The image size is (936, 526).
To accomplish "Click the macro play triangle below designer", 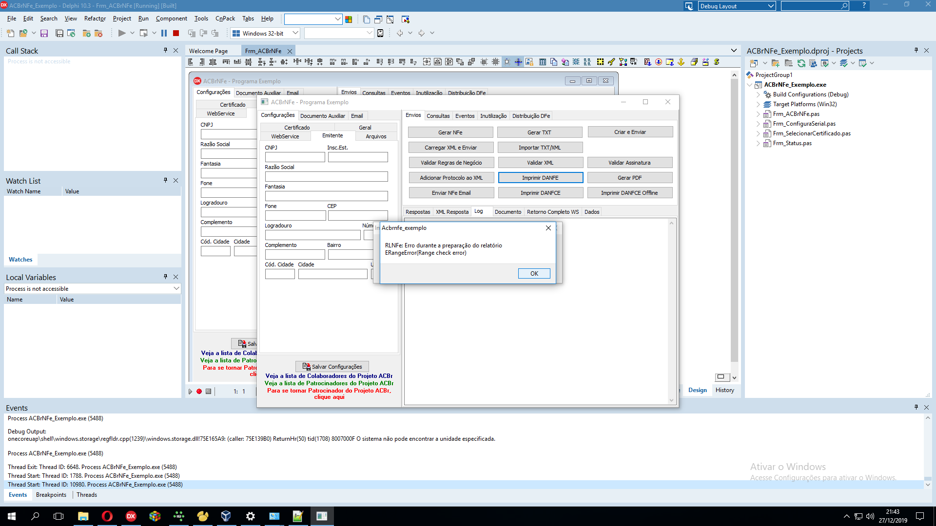I will click(190, 391).
